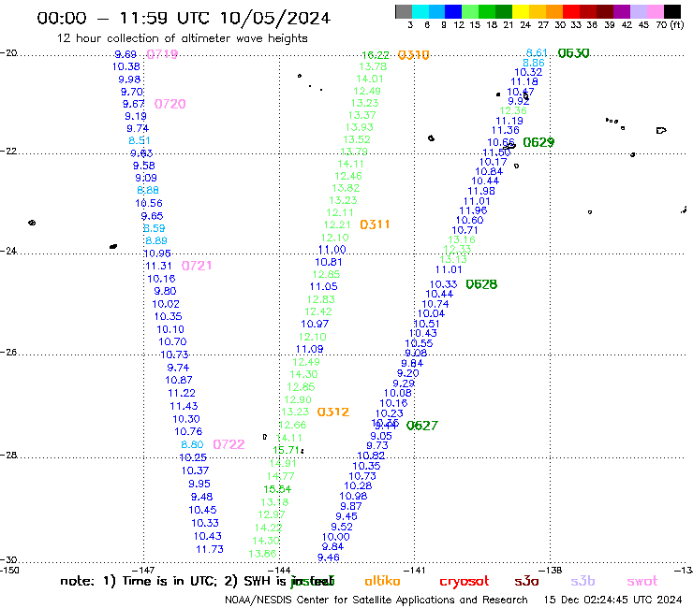693x608 pixels.
Task: Click the -24 latitude axis label
Action: (8, 251)
